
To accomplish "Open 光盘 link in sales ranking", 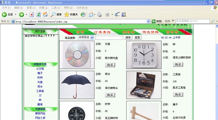I will [x=40, y=82].
